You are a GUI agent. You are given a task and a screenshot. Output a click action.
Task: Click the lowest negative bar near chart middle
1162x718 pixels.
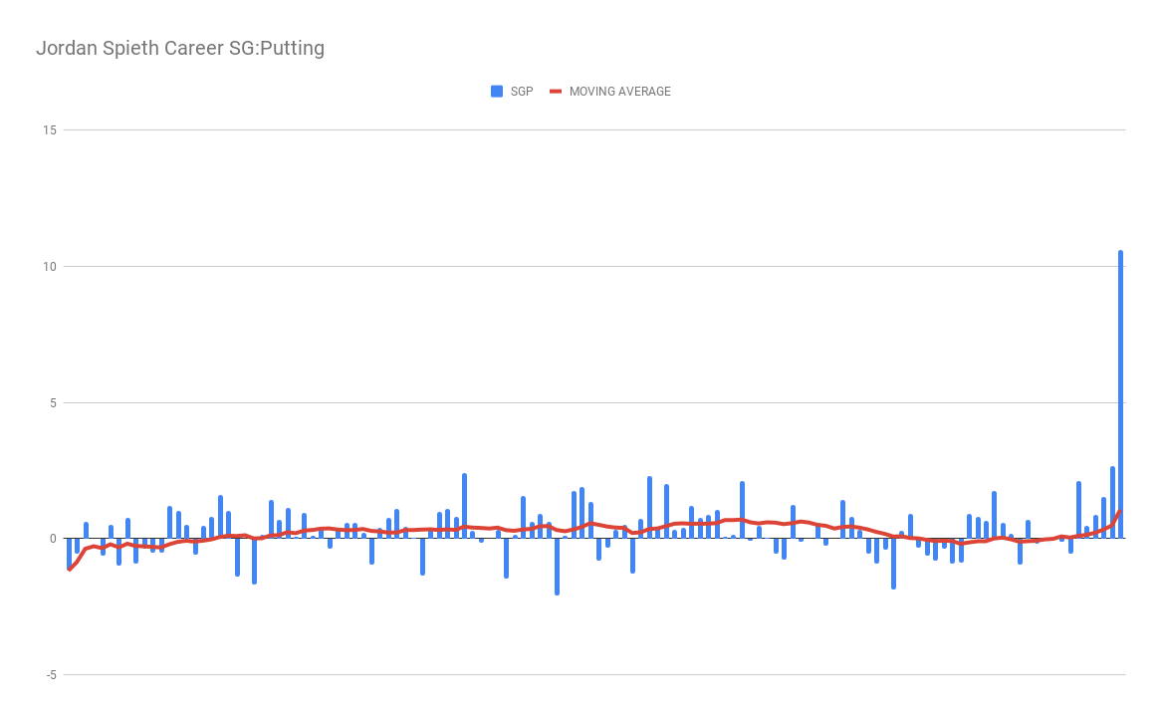pyautogui.click(x=557, y=566)
